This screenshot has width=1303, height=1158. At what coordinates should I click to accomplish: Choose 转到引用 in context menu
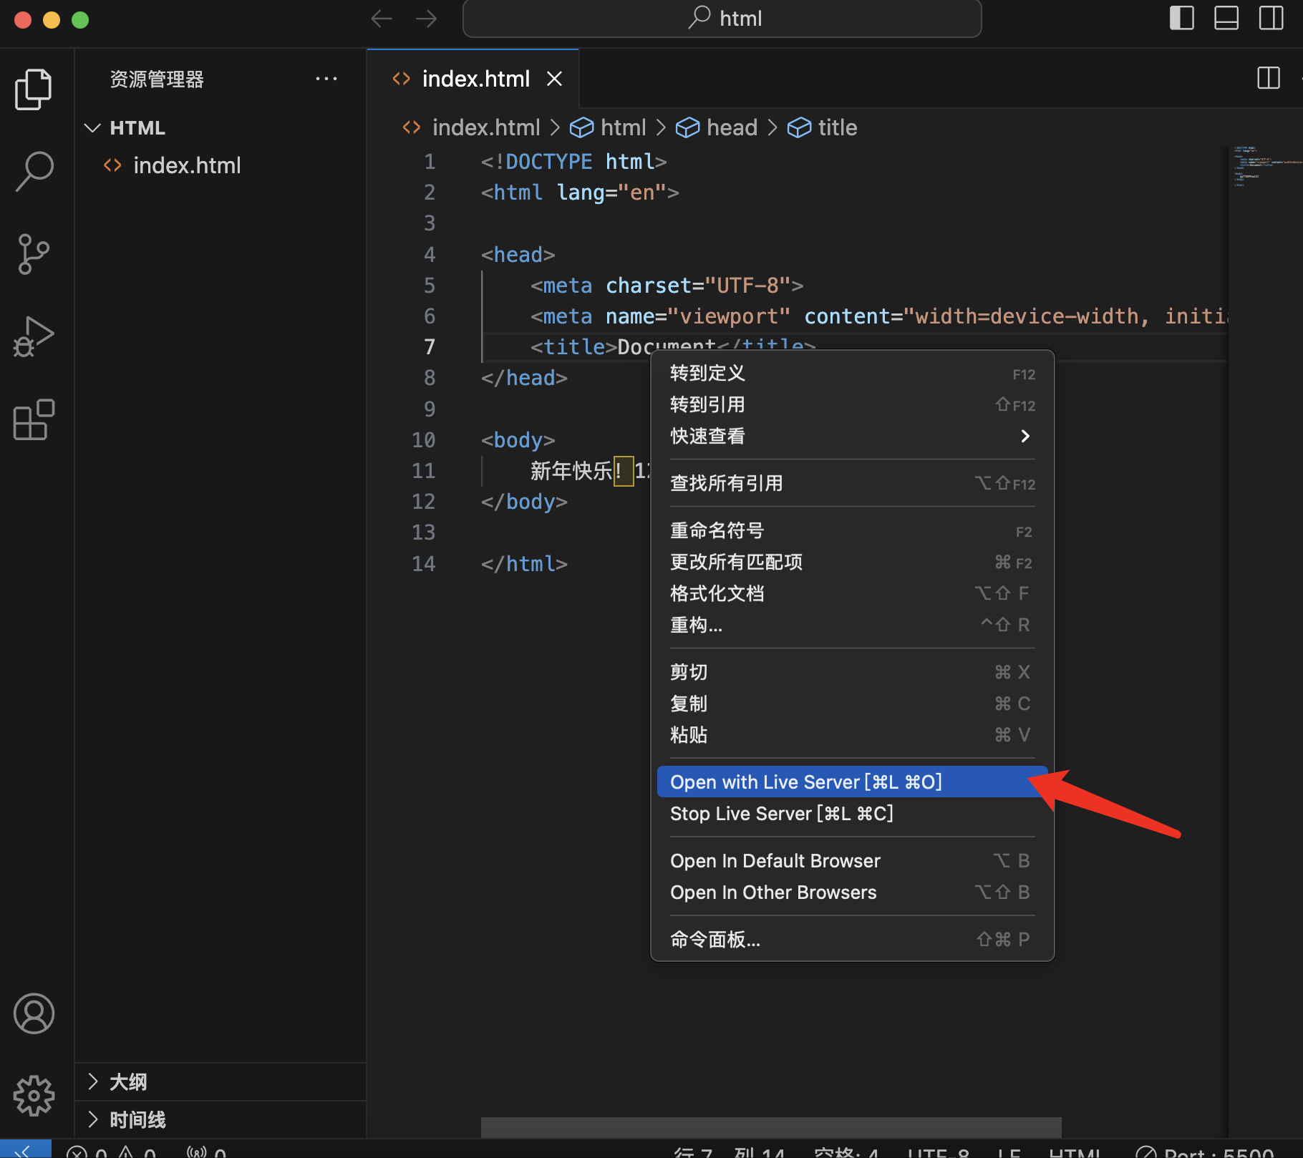coord(852,405)
